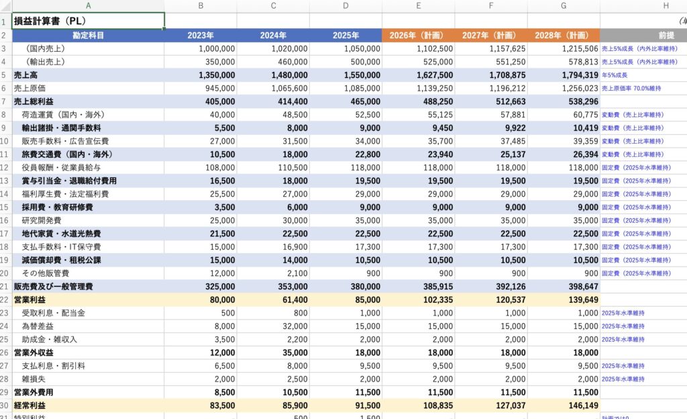Click the 2028 経常利益 value 146,149

click(563, 406)
